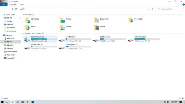Image resolution: width=185 pixels, height=104 pixels.
Task: Select the T recordings drive icon
Action: click(x=62, y=48)
